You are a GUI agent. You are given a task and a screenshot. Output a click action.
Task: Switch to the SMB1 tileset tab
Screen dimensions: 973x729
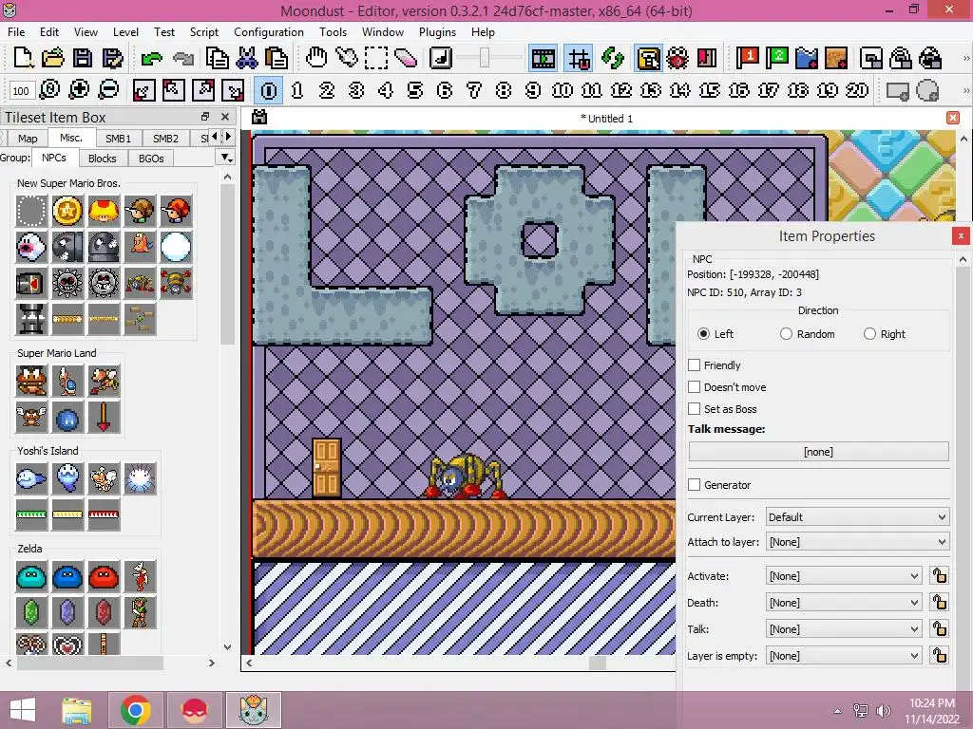point(118,139)
